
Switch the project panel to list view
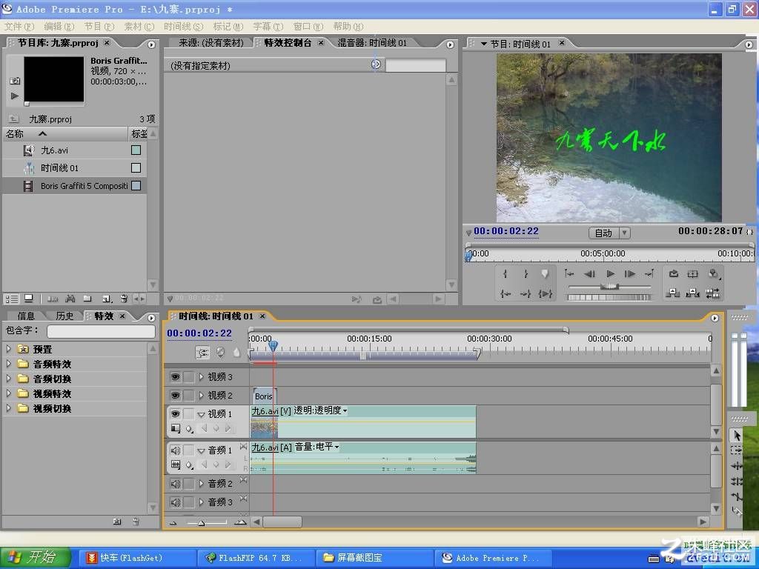coord(12,299)
